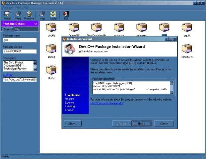Click the Package Manager title bar icon
Screen dimensions: 206x159
pos(3,3)
